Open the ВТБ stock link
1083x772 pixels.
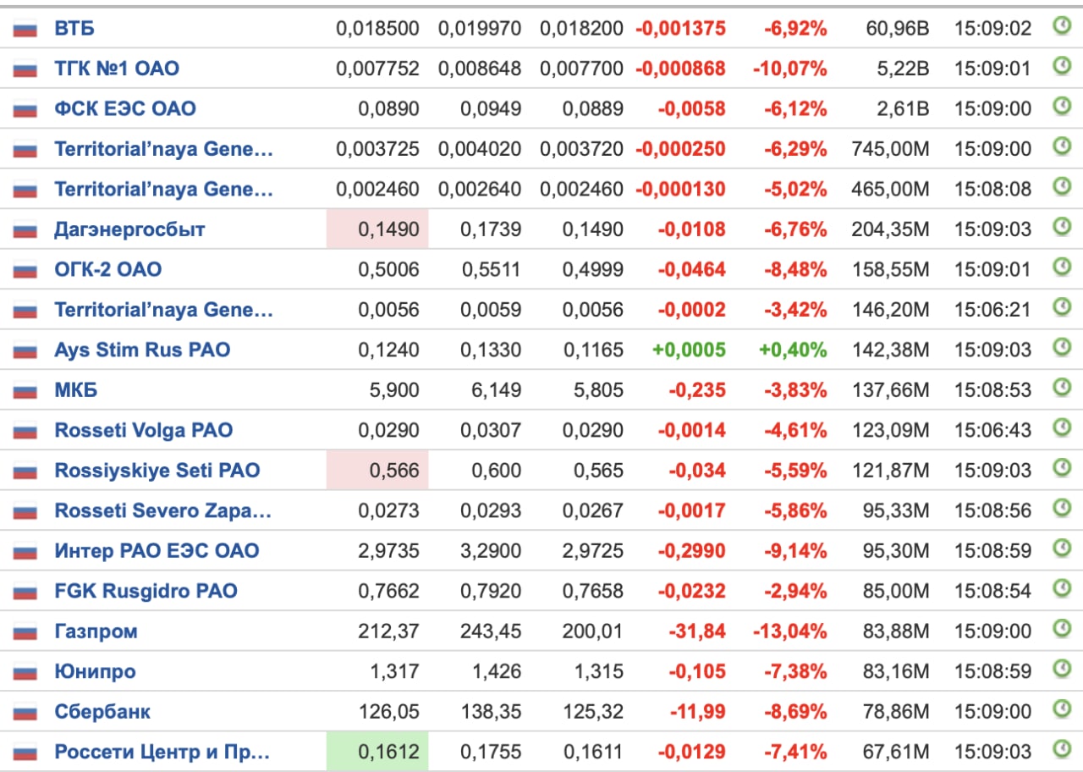(x=74, y=29)
